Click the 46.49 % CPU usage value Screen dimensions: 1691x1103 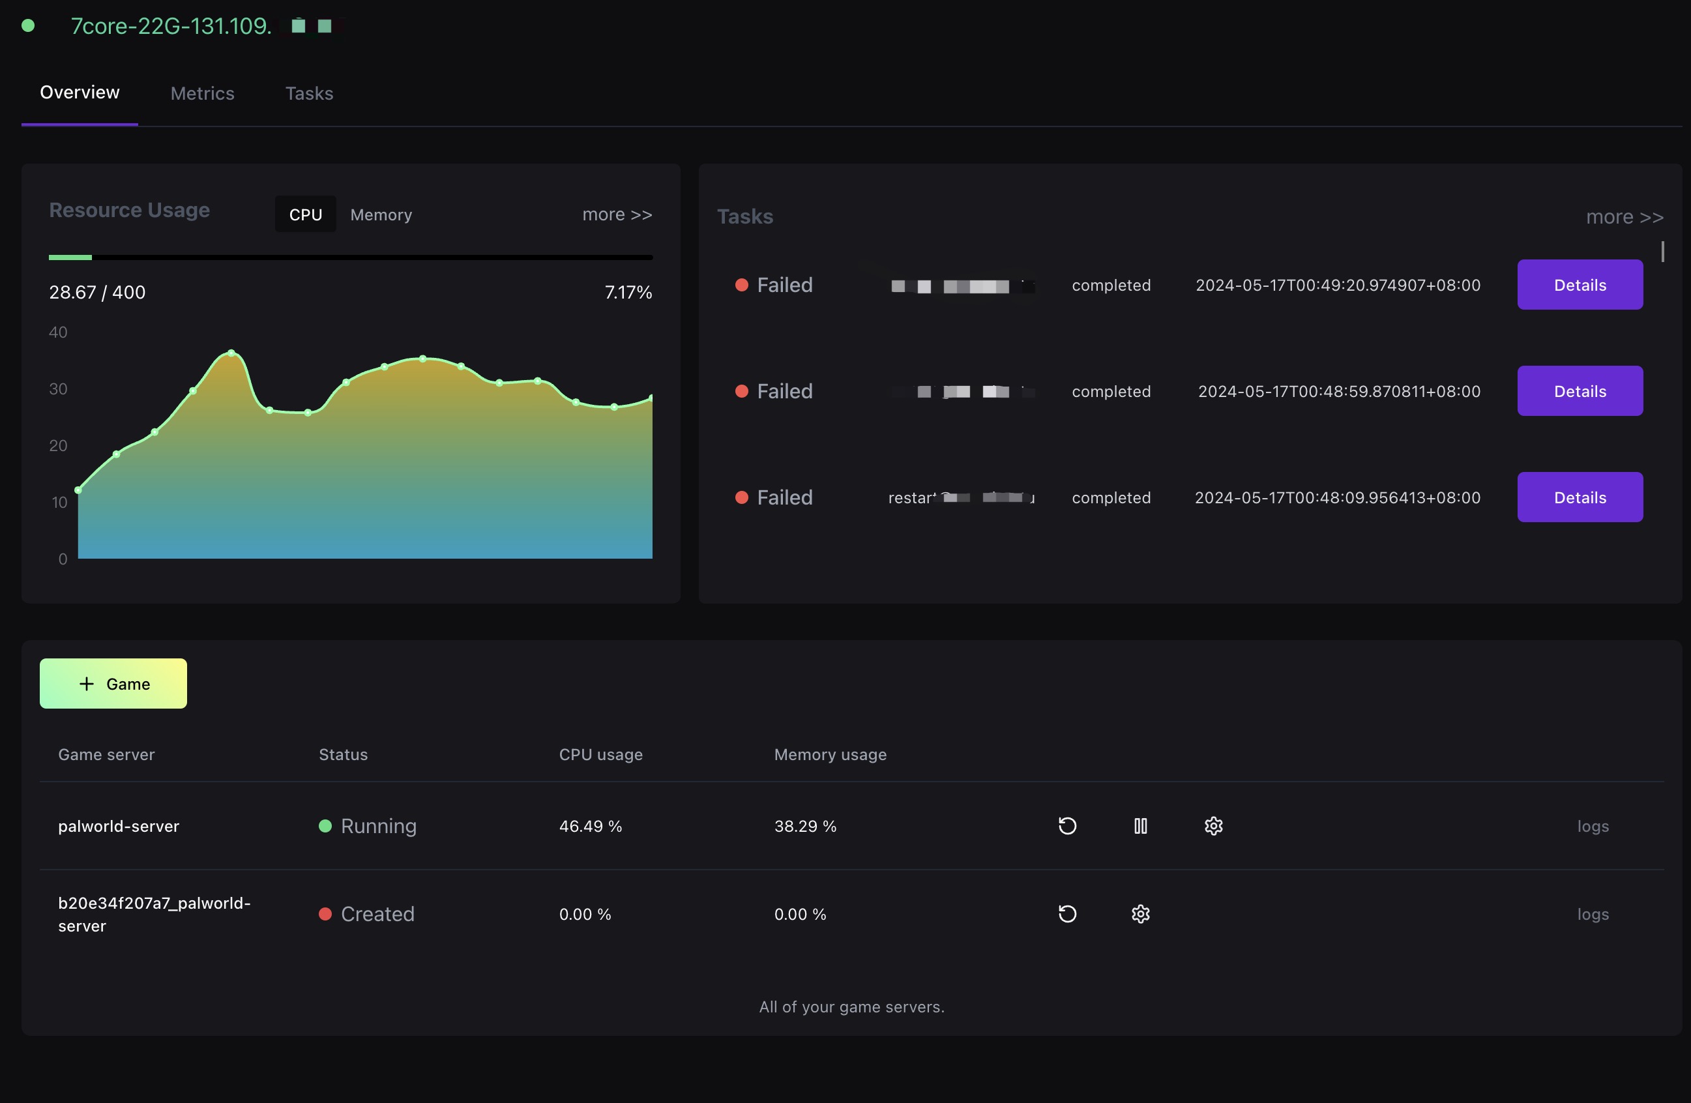[x=591, y=826]
